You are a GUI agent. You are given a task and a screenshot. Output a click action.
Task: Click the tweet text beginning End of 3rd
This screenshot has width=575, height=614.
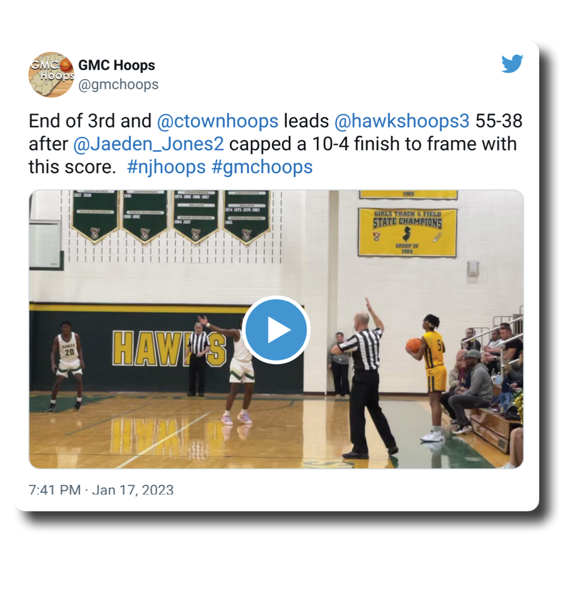click(275, 144)
